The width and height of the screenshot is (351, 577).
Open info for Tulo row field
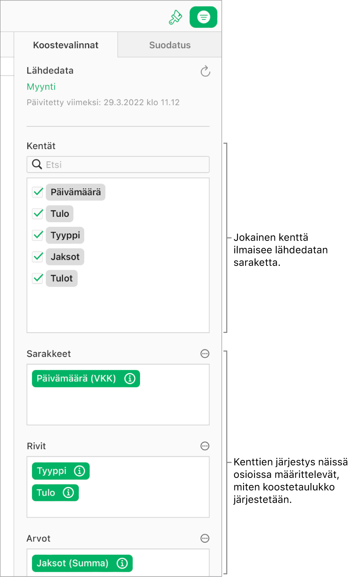(68, 493)
